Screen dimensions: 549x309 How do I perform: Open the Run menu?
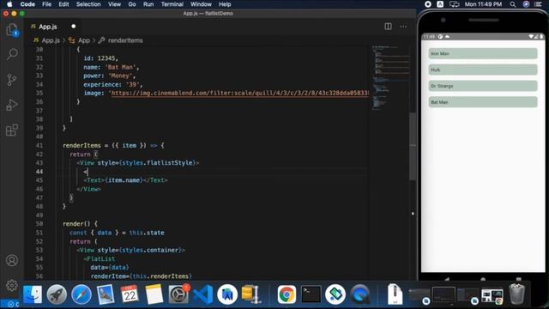[x=148, y=4]
